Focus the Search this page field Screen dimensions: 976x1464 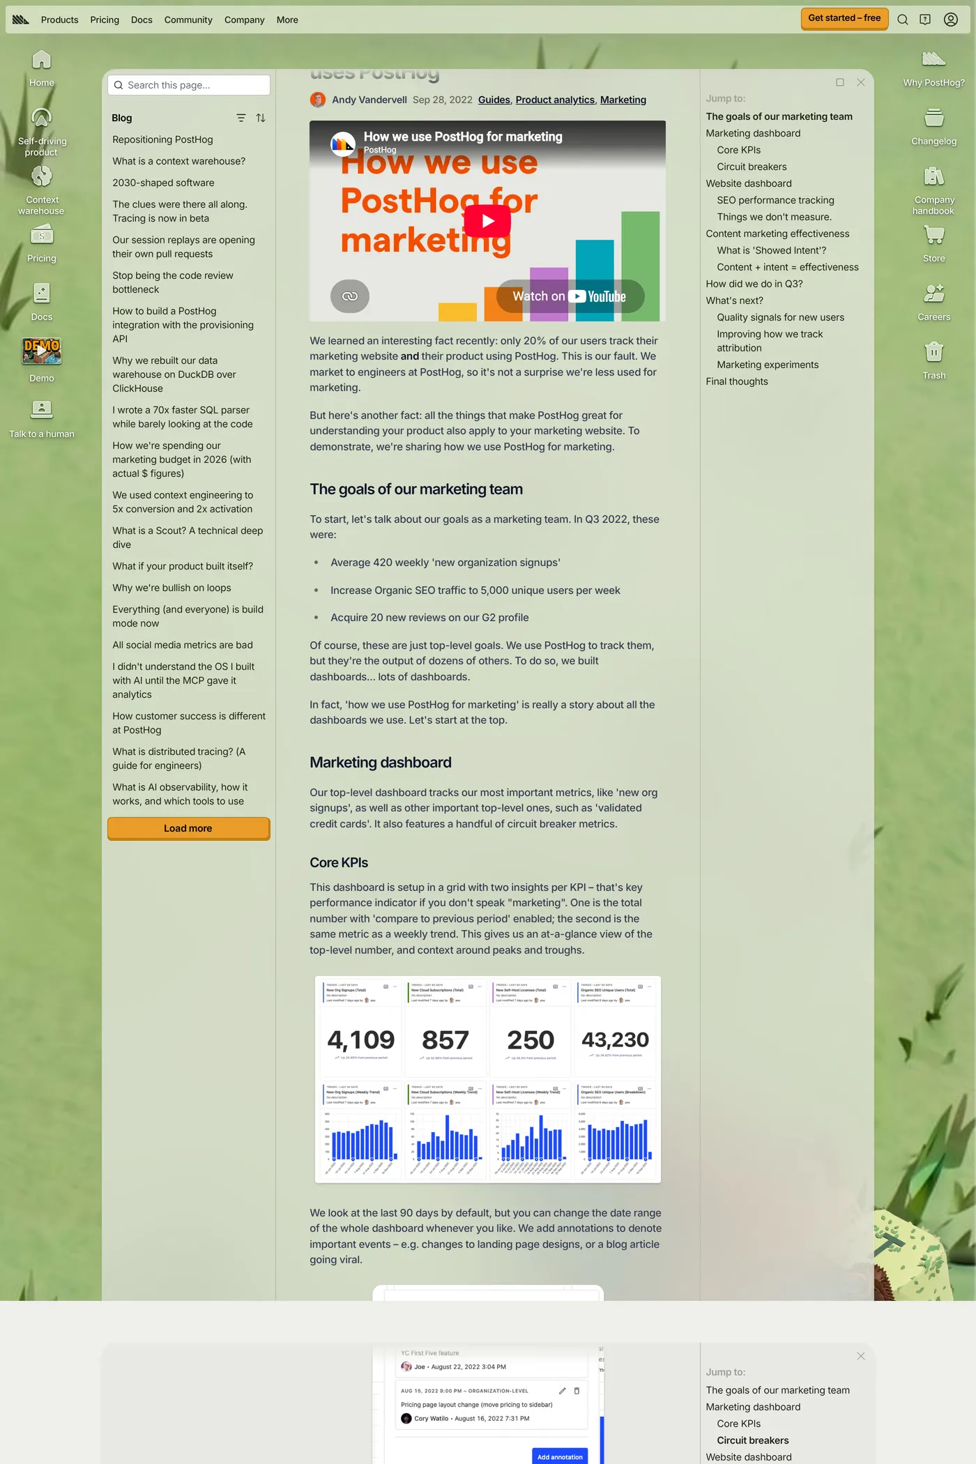click(189, 85)
